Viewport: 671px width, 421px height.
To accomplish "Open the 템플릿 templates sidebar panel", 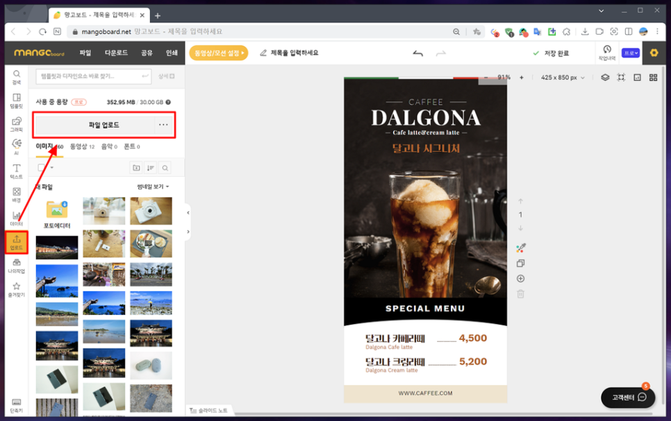I will click(16, 101).
